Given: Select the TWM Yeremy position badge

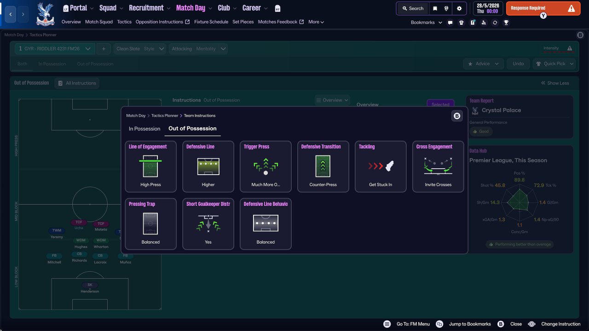Looking at the screenshot, I should 57,230.
